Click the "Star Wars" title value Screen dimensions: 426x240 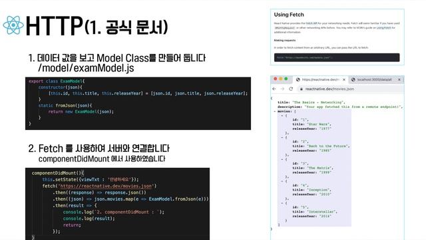(x=318, y=124)
